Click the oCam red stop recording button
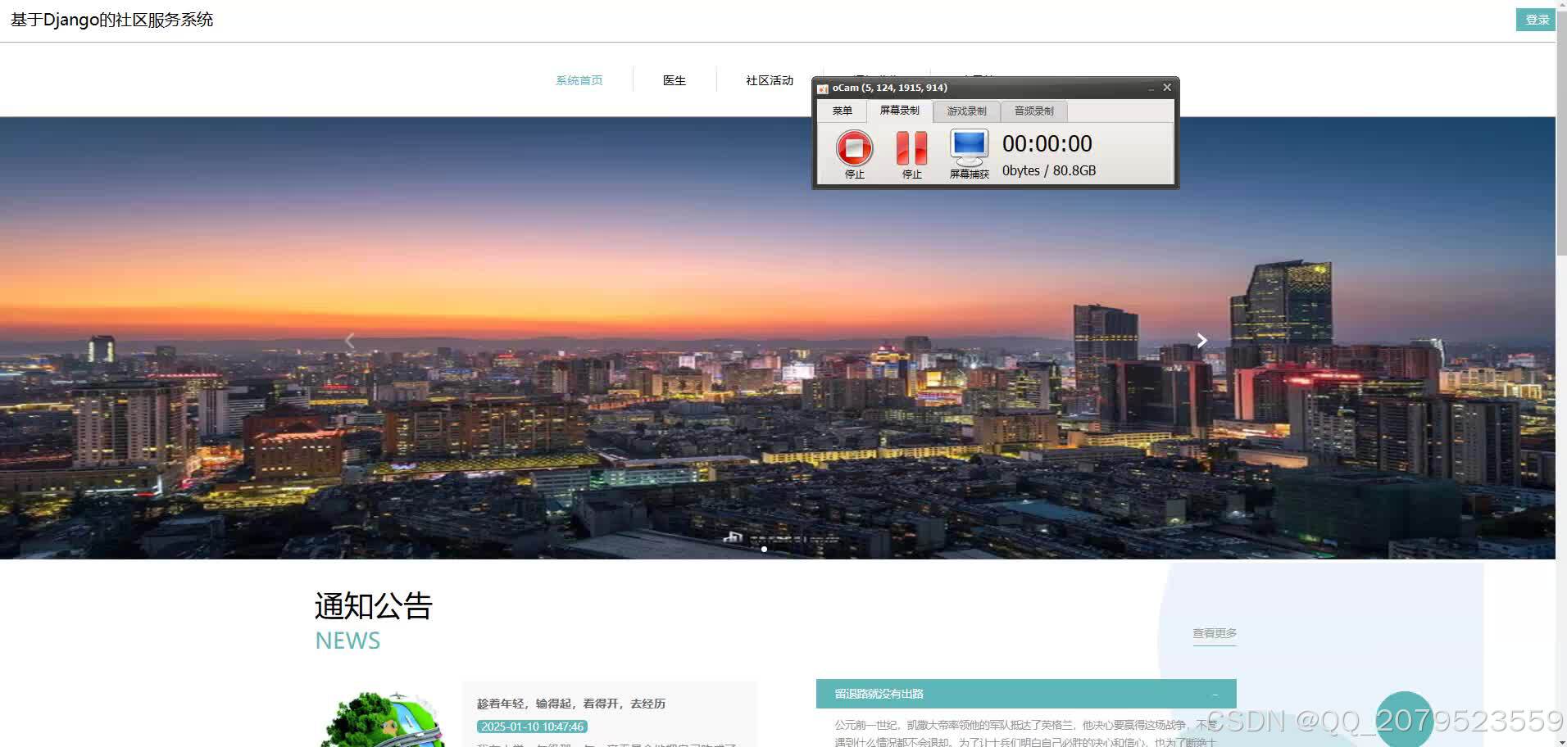The image size is (1567, 747). coord(854,148)
